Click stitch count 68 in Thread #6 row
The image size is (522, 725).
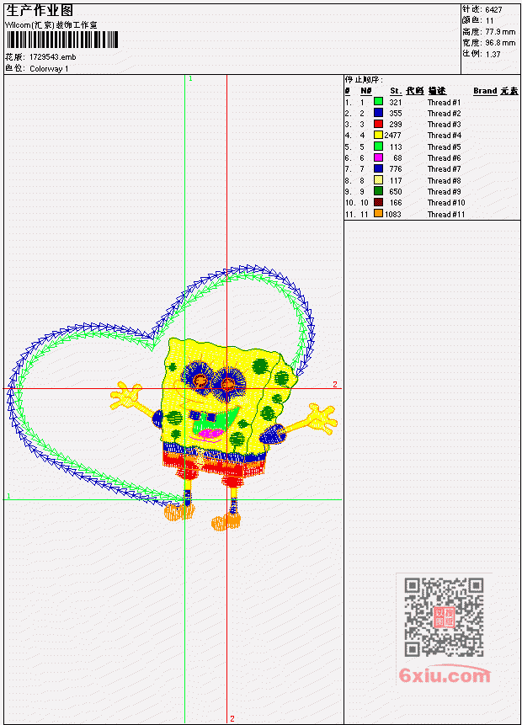click(x=397, y=158)
